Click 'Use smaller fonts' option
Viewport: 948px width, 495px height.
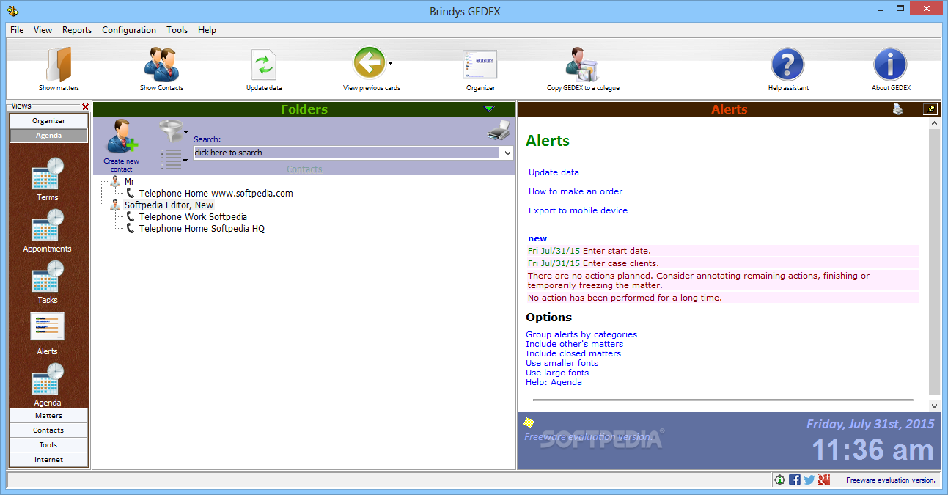click(562, 363)
